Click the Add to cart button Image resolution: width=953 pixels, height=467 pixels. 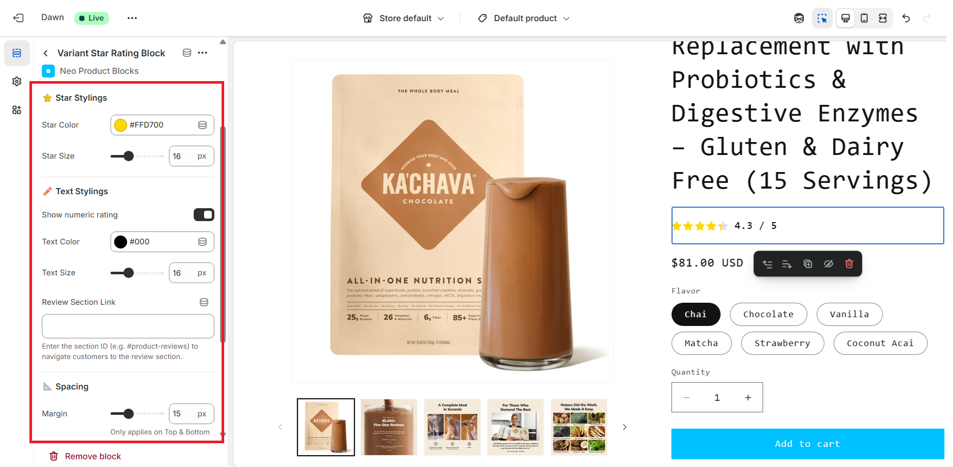pos(807,444)
